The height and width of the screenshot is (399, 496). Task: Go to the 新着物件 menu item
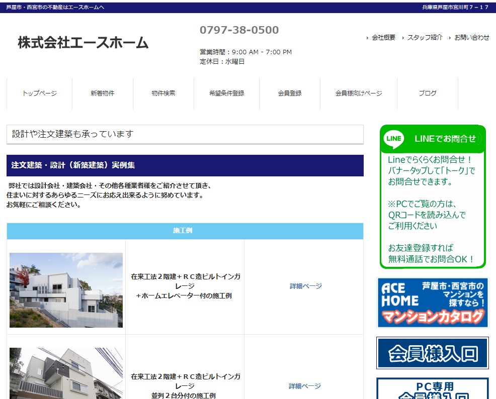point(103,93)
